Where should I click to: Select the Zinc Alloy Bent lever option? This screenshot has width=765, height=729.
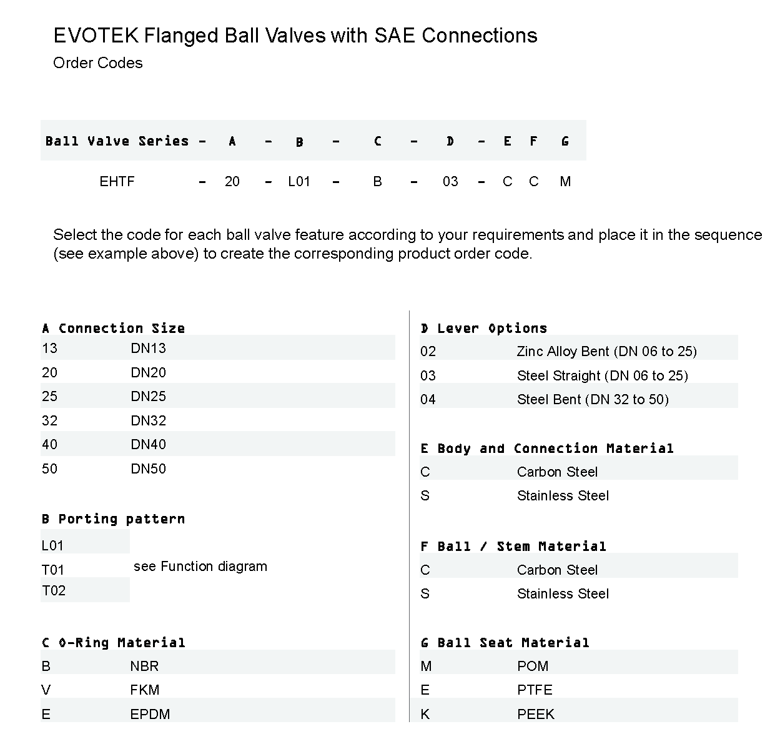(x=606, y=352)
